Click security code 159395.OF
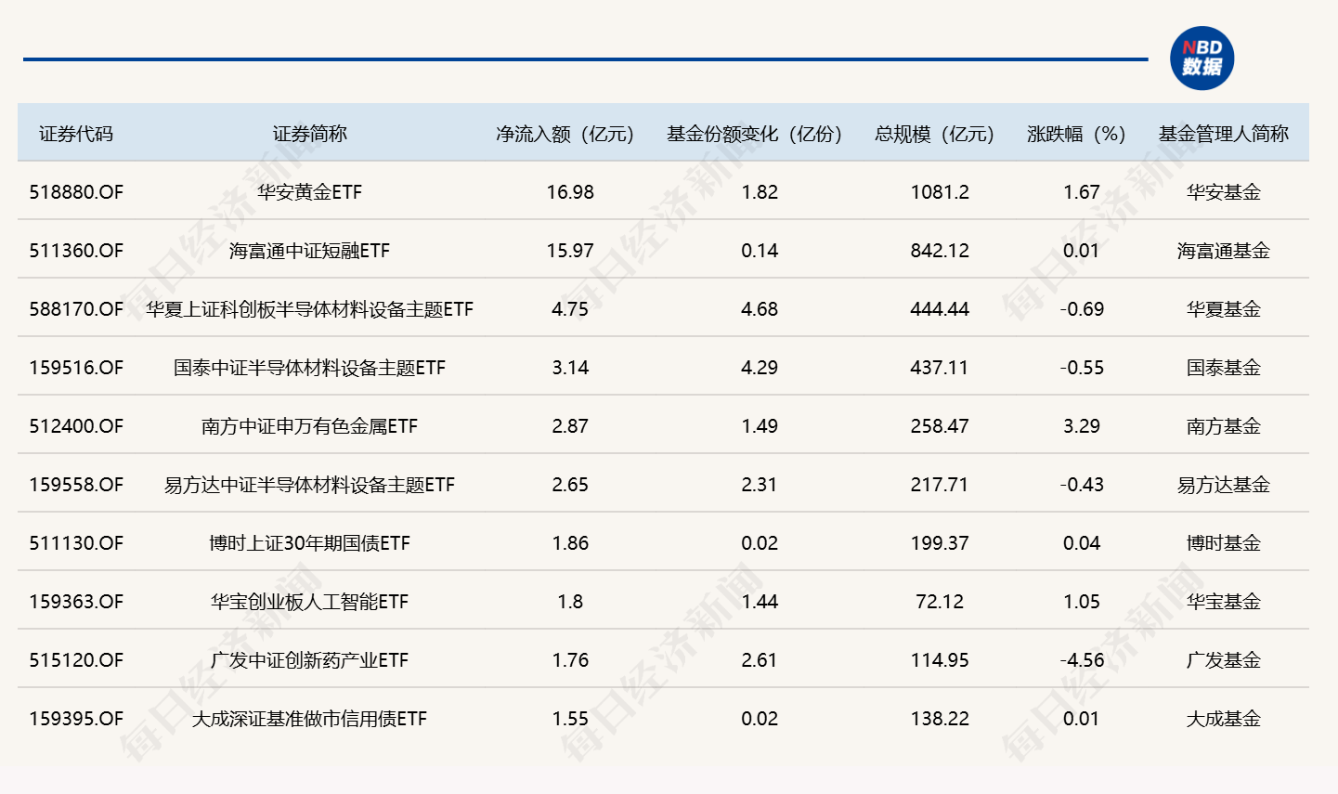The height and width of the screenshot is (794, 1338). (76, 719)
